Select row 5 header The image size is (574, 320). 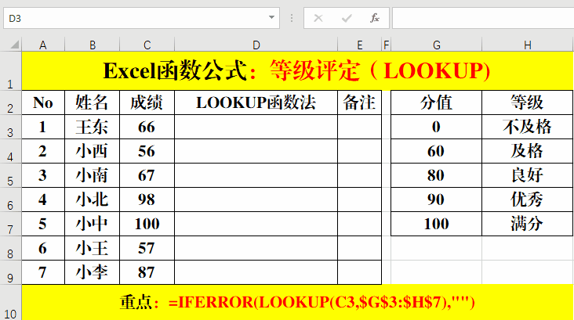coord(11,175)
